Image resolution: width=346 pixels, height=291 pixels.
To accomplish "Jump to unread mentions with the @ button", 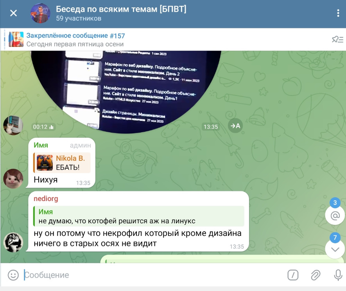I will coord(335,216).
